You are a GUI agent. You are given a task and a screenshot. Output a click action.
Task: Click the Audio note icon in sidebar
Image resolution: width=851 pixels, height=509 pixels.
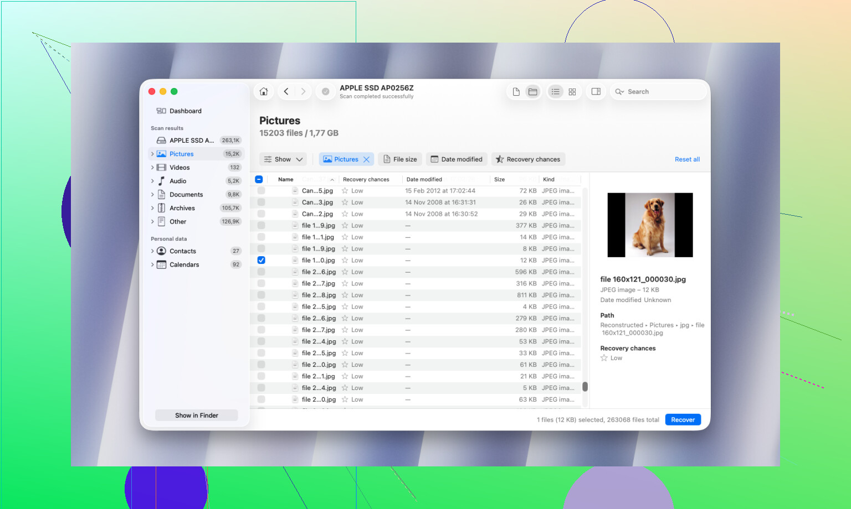click(x=161, y=181)
